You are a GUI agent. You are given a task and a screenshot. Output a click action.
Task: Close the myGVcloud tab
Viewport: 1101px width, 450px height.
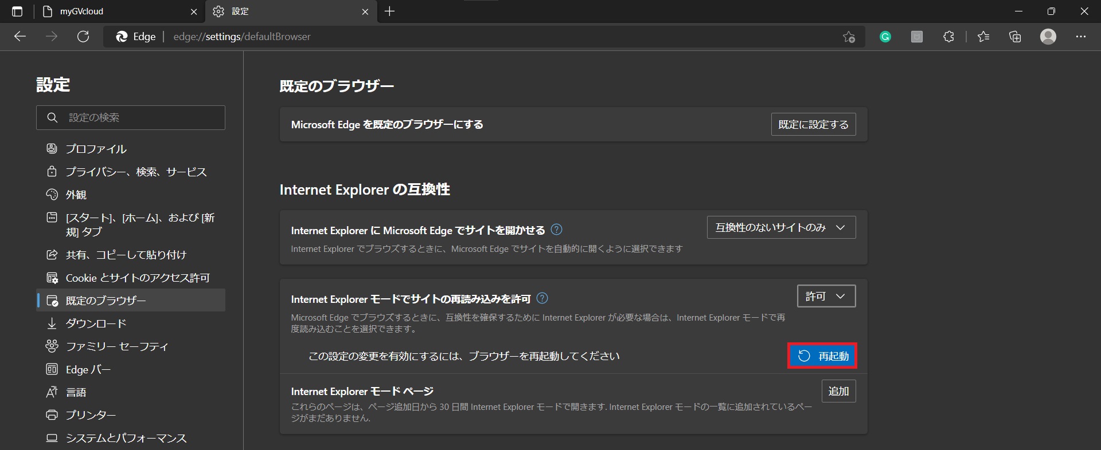click(194, 11)
